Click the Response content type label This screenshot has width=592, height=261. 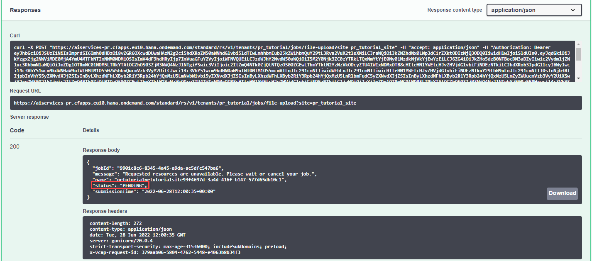pyautogui.click(x=455, y=10)
